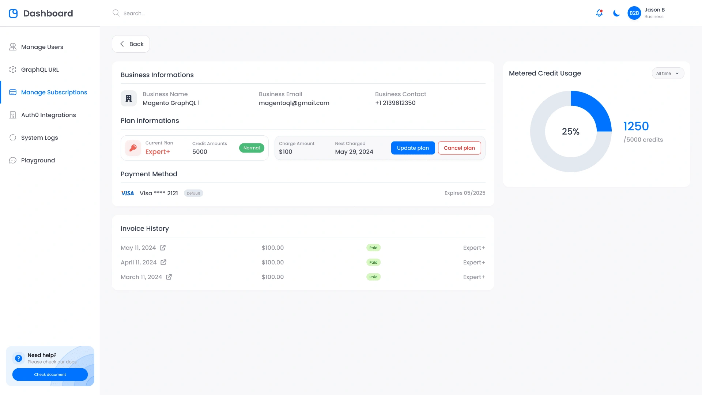Click the help question mark icon

[x=18, y=358]
